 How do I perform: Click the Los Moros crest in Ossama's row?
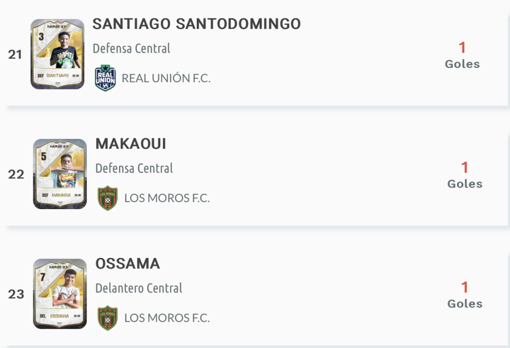point(108,318)
